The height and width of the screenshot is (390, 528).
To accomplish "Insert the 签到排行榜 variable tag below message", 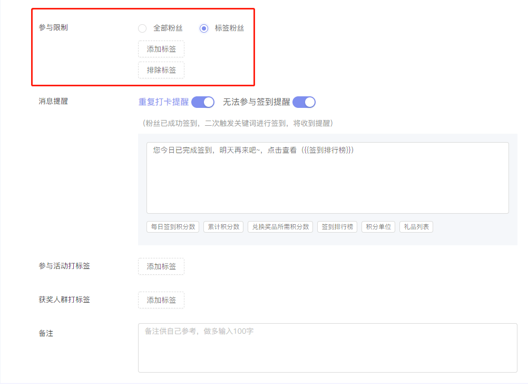I will 337,227.
